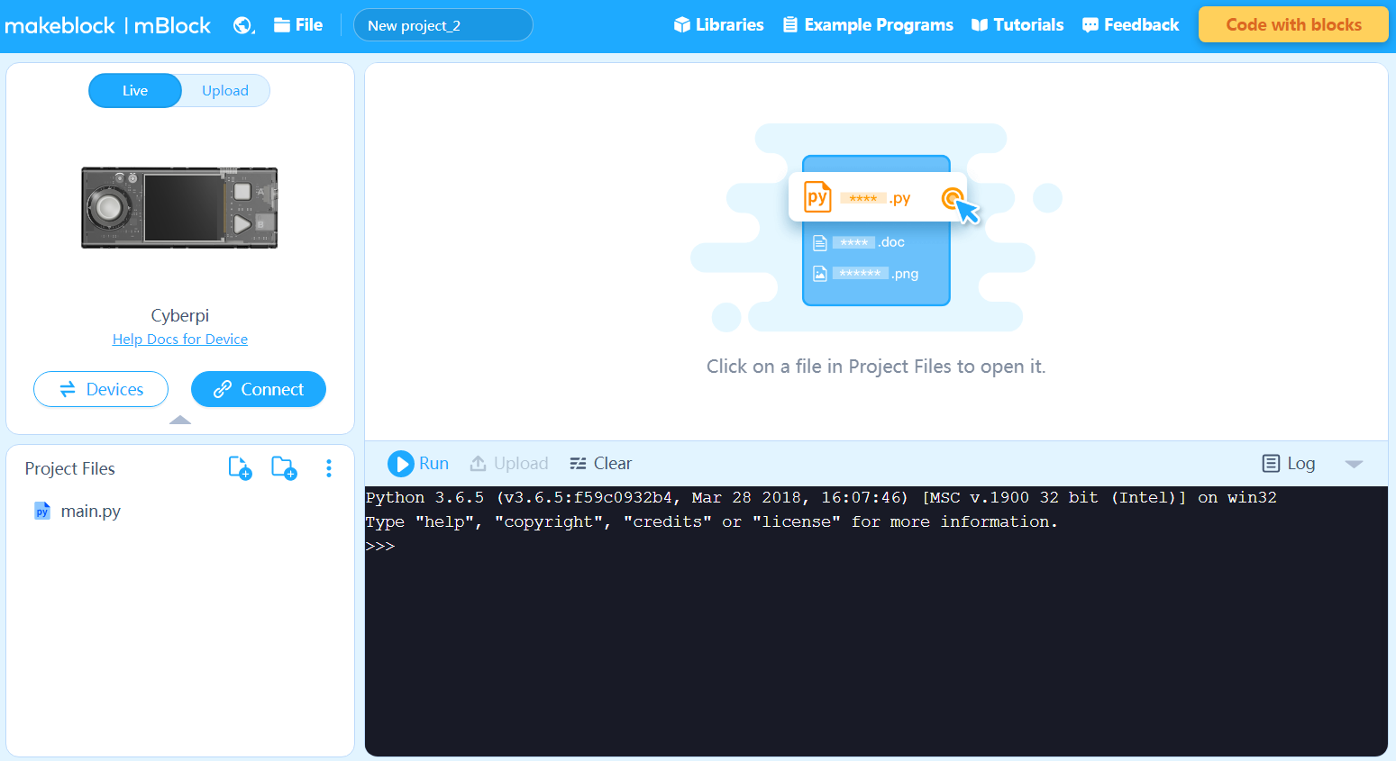The width and height of the screenshot is (1396, 761).
Task: Collapse the device panel arrow
Action: 180,420
